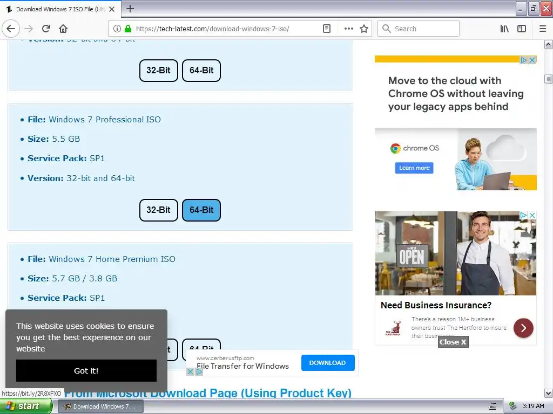The width and height of the screenshot is (553, 414).
Task: Click AdChoices icon on Cerberus FTP ad
Action: (199, 371)
